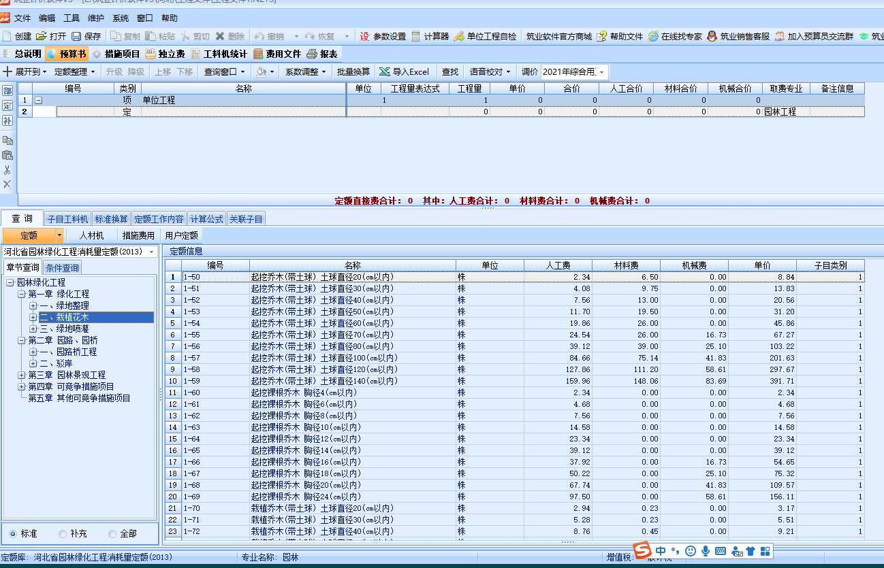Open the 2021年综合用 price combo box
Image resolution: width=884 pixels, height=568 pixels.
574,71
